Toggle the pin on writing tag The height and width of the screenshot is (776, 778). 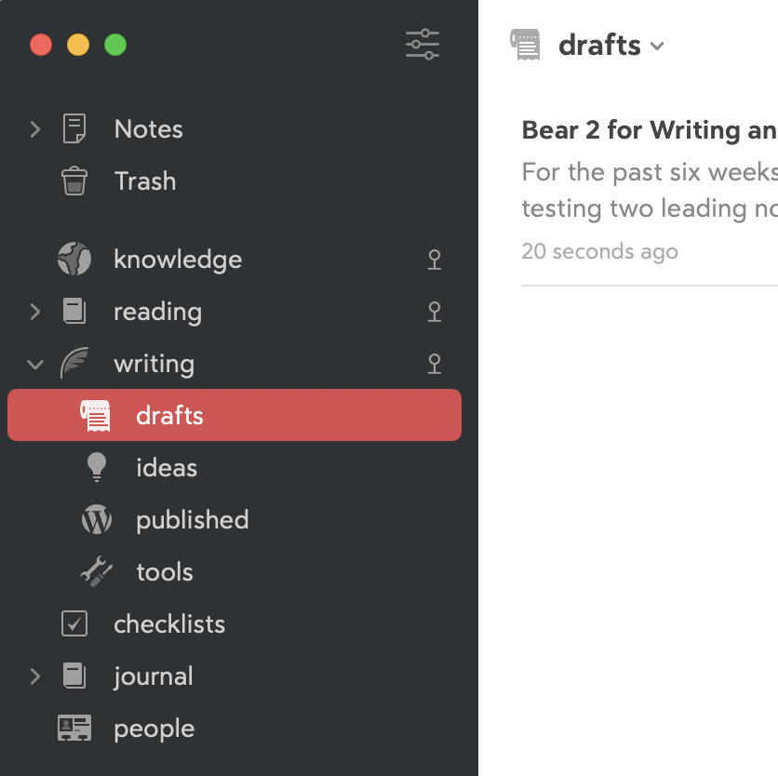click(435, 364)
